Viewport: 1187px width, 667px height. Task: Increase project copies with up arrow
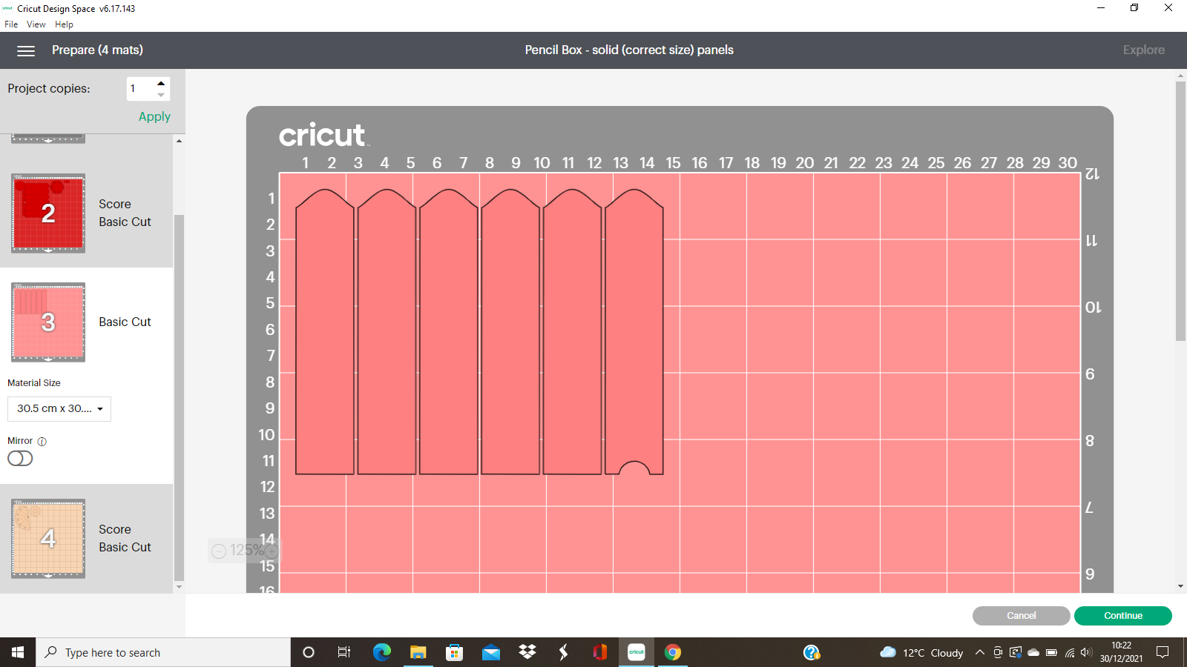pos(161,83)
